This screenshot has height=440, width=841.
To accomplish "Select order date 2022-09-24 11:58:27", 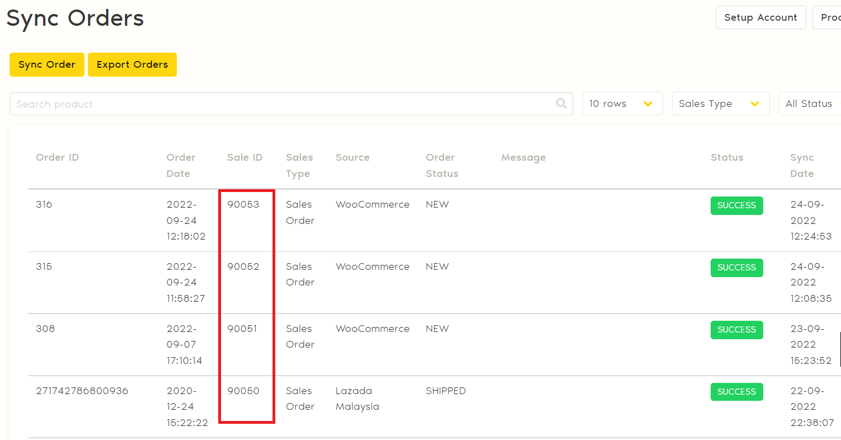I will 186,283.
